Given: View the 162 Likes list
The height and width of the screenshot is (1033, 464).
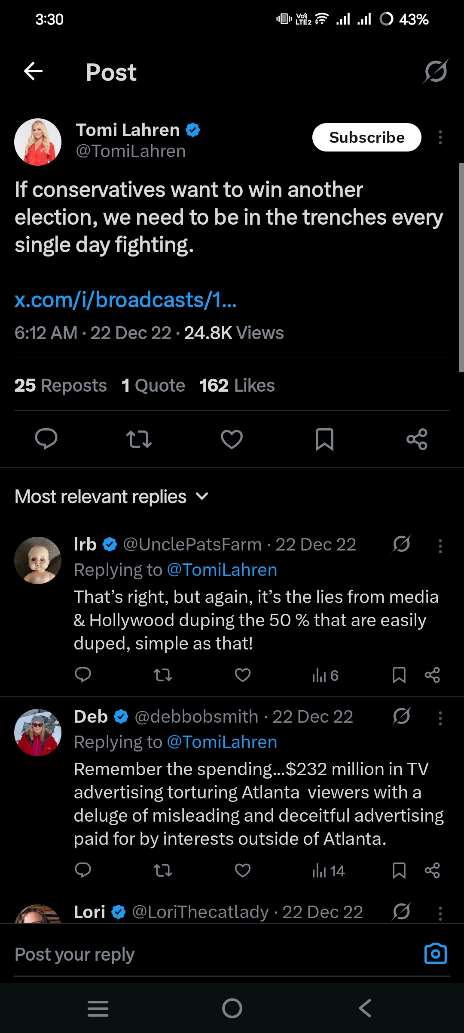Looking at the screenshot, I should [237, 386].
